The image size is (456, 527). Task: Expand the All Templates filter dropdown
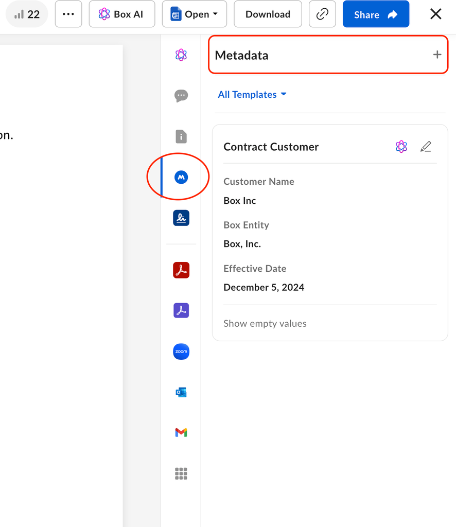tap(252, 95)
